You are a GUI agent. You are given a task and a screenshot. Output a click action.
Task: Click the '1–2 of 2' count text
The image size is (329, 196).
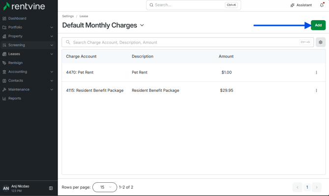(126, 187)
